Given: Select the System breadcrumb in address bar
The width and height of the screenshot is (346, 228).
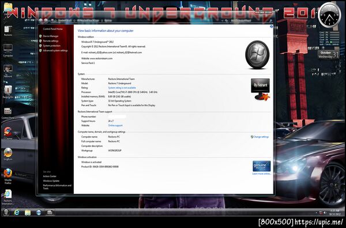Looking at the screenshot, I should click(108, 21).
